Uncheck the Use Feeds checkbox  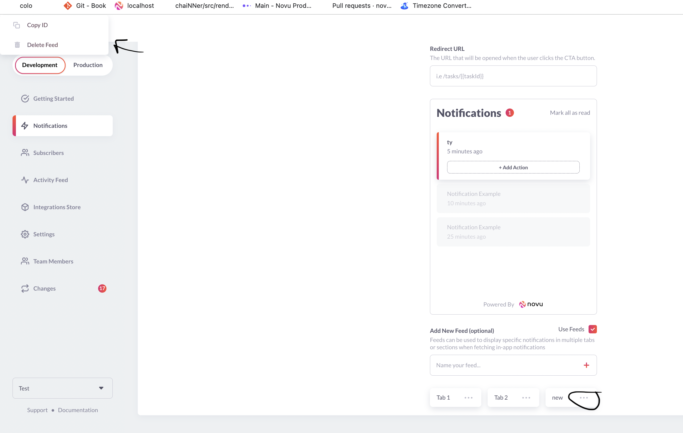[x=592, y=329]
